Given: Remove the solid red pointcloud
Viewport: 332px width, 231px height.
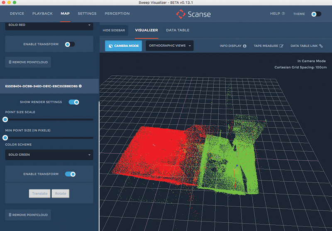Looking at the screenshot, I should click(x=28, y=62).
